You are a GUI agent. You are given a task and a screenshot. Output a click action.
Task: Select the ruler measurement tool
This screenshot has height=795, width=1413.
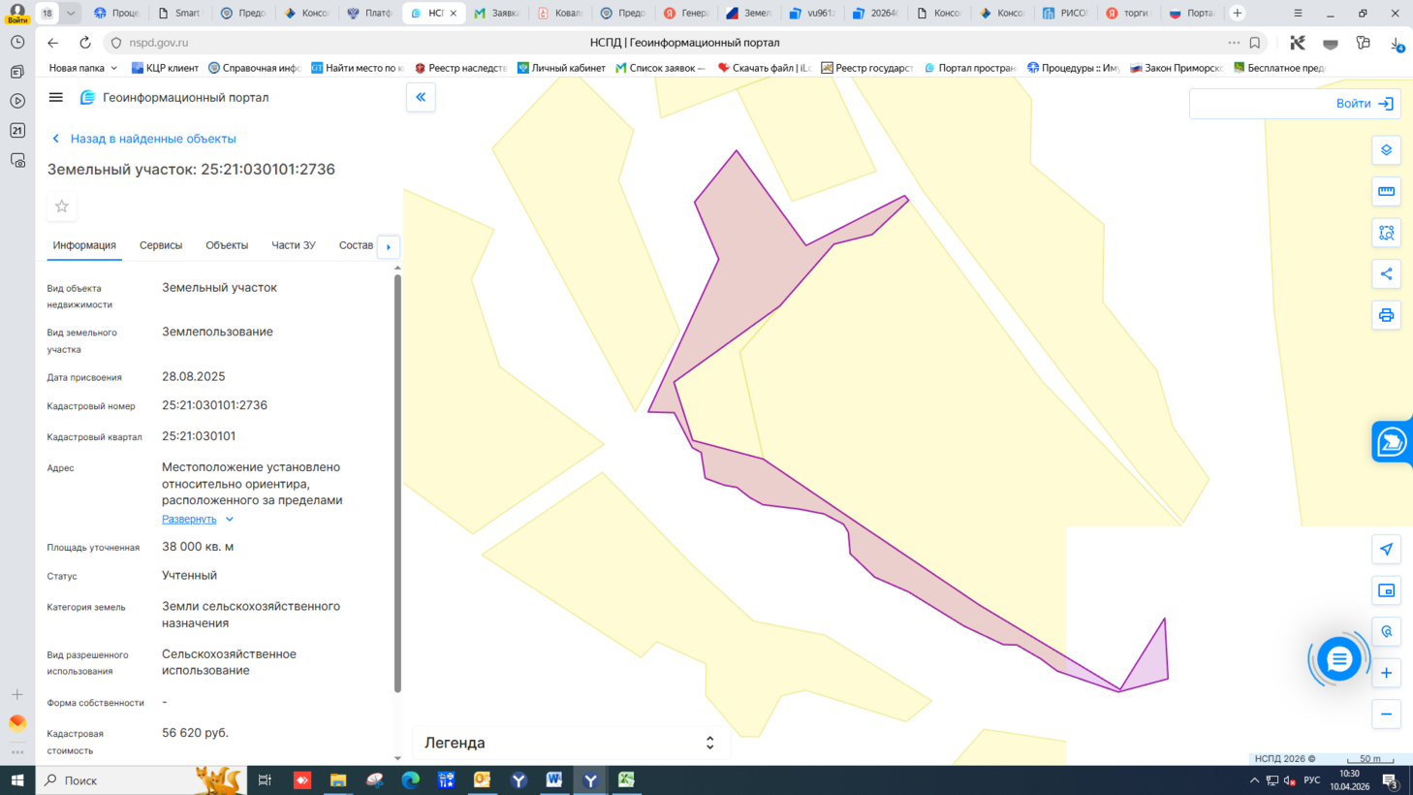coord(1386,192)
